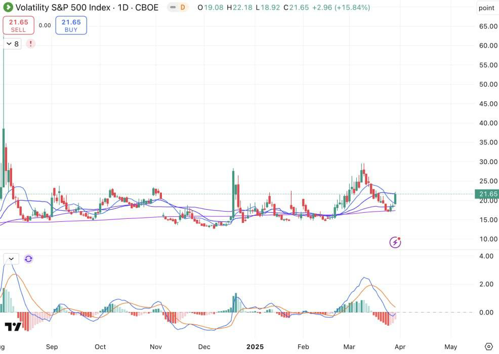Open the Volatility S&P 500 Index symbol title
The width and height of the screenshot is (499, 354).
[87, 7]
